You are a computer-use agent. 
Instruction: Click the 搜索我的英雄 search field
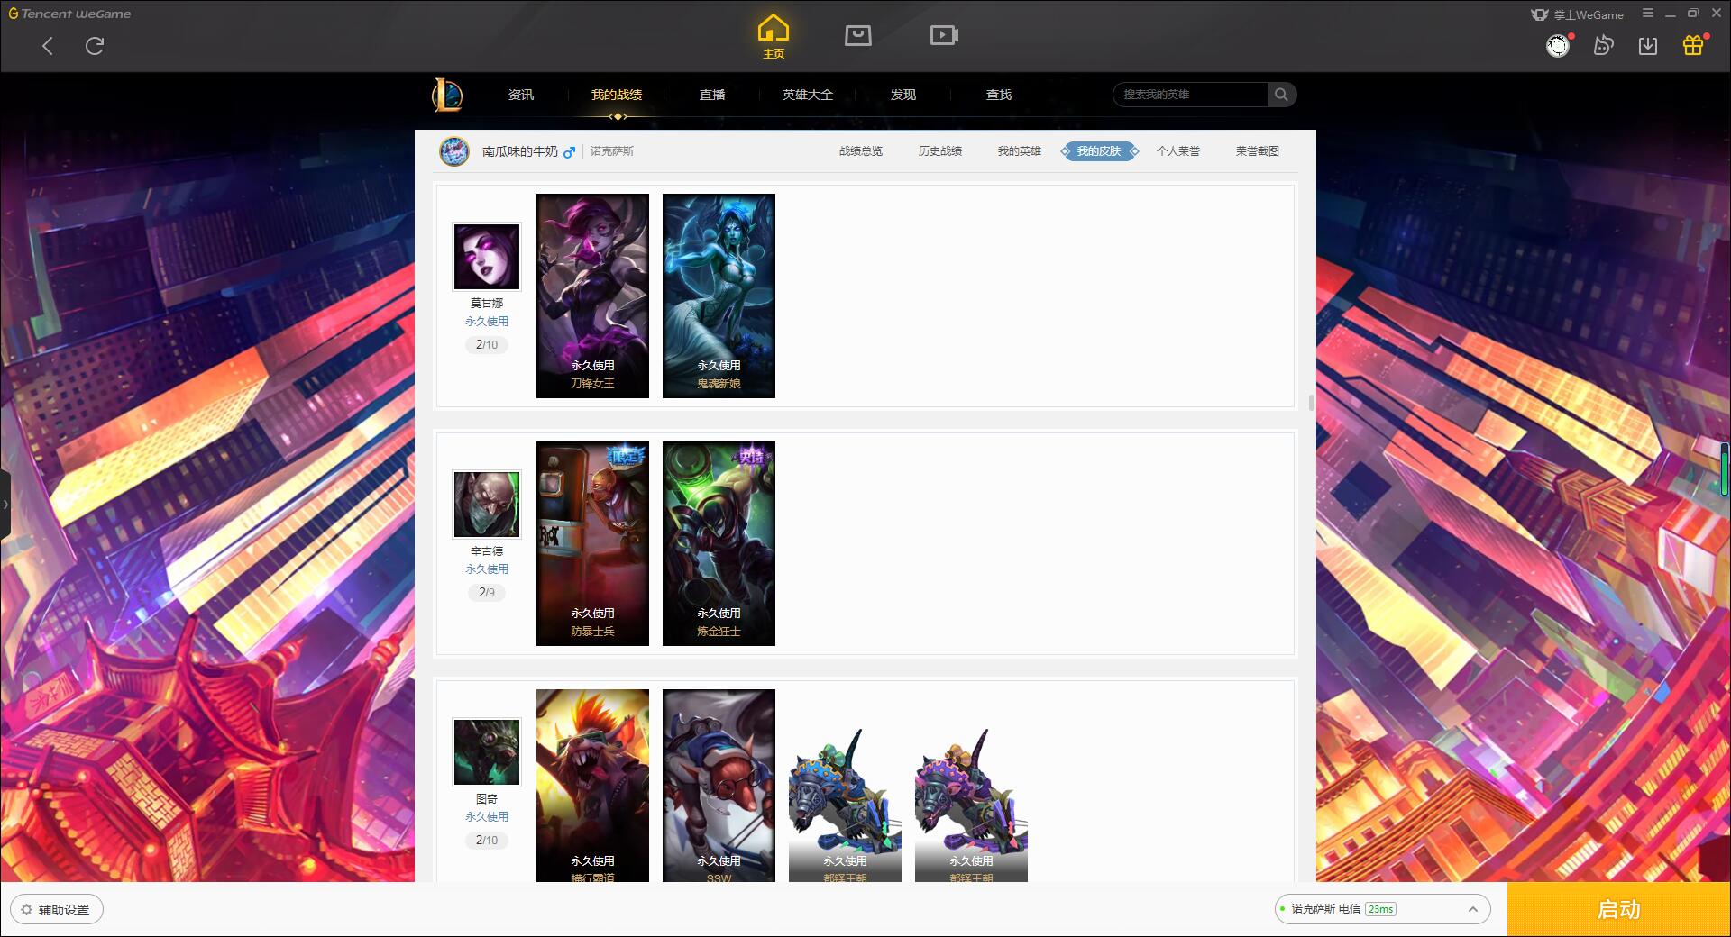click(1191, 95)
